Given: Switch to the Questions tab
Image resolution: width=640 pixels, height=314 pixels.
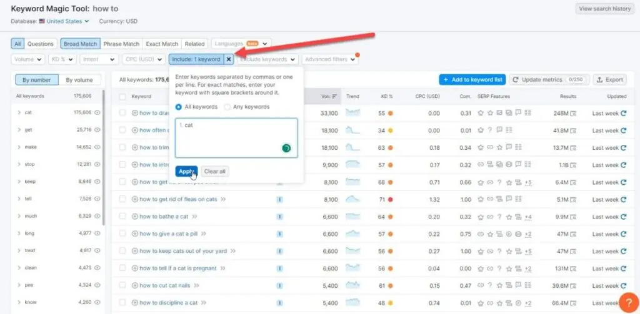Looking at the screenshot, I should (41, 44).
